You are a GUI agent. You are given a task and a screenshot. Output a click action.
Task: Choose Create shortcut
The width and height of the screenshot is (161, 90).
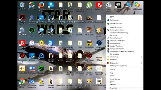[115, 79]
